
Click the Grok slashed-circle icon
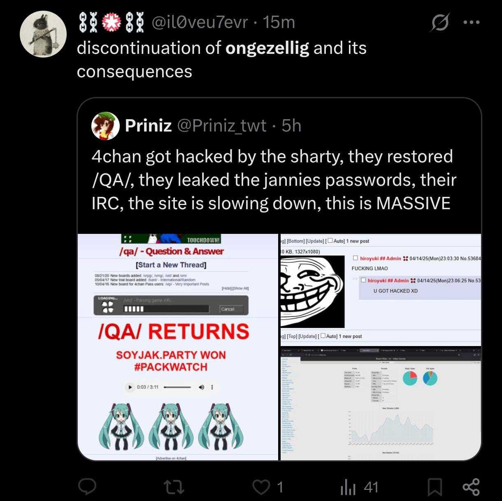tap(440, 23)
